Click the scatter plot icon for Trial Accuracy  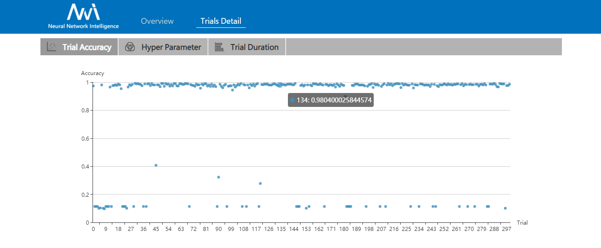(x=52, y=47)
